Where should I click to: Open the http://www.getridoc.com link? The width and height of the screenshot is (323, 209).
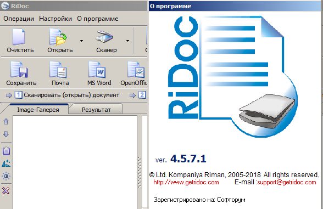(186, 182)
